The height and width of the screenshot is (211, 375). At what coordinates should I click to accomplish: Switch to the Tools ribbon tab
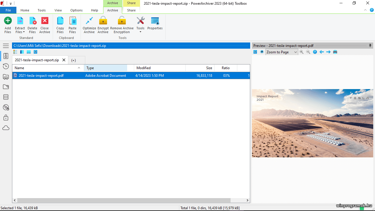[x=42, y=10]
